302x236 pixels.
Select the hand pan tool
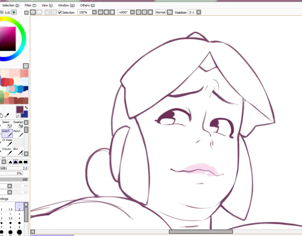[1, 115]
